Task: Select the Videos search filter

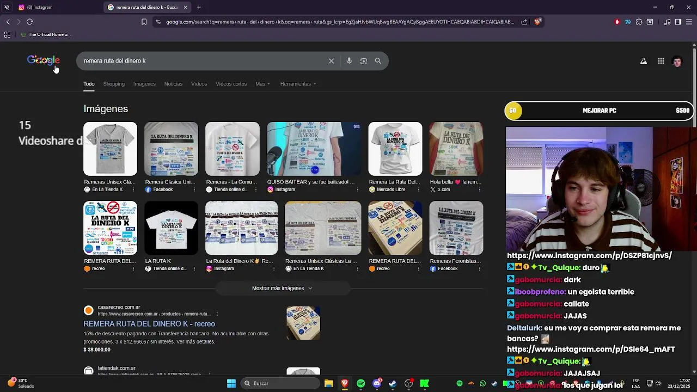Action: click(199, 84)
